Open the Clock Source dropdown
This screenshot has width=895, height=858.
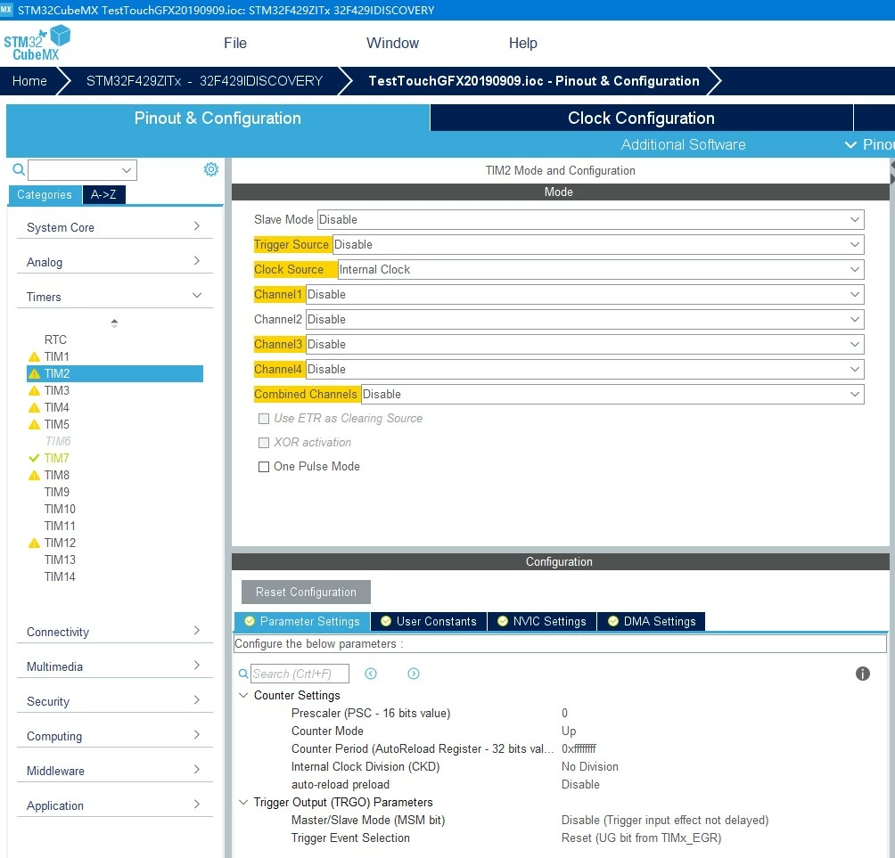point(601,270)
